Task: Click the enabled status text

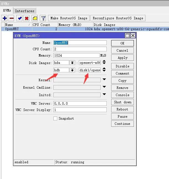Action: [21, 162]
